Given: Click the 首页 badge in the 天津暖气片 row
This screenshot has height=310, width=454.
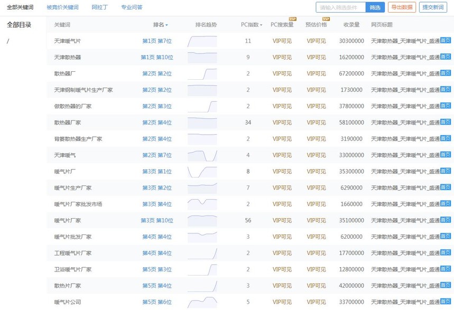Looking at the screenshot, I should pos(446,41).
